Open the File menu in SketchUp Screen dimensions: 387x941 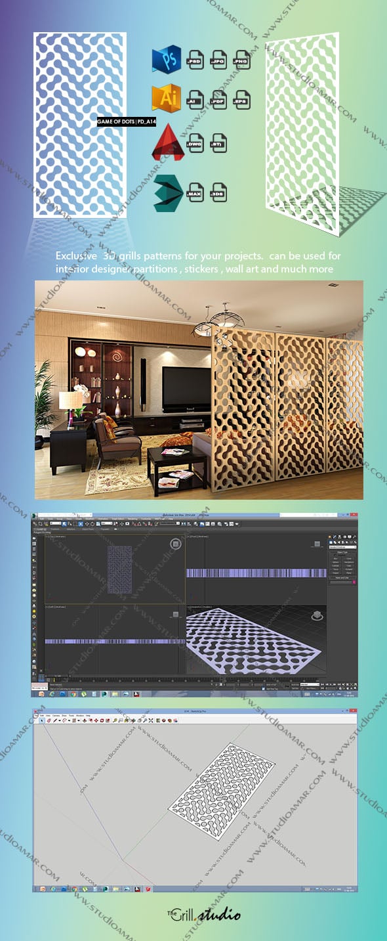tap(37, 715)
